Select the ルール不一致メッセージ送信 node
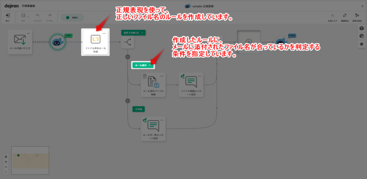The image size is (367, 179). click(x=153, y=129)
